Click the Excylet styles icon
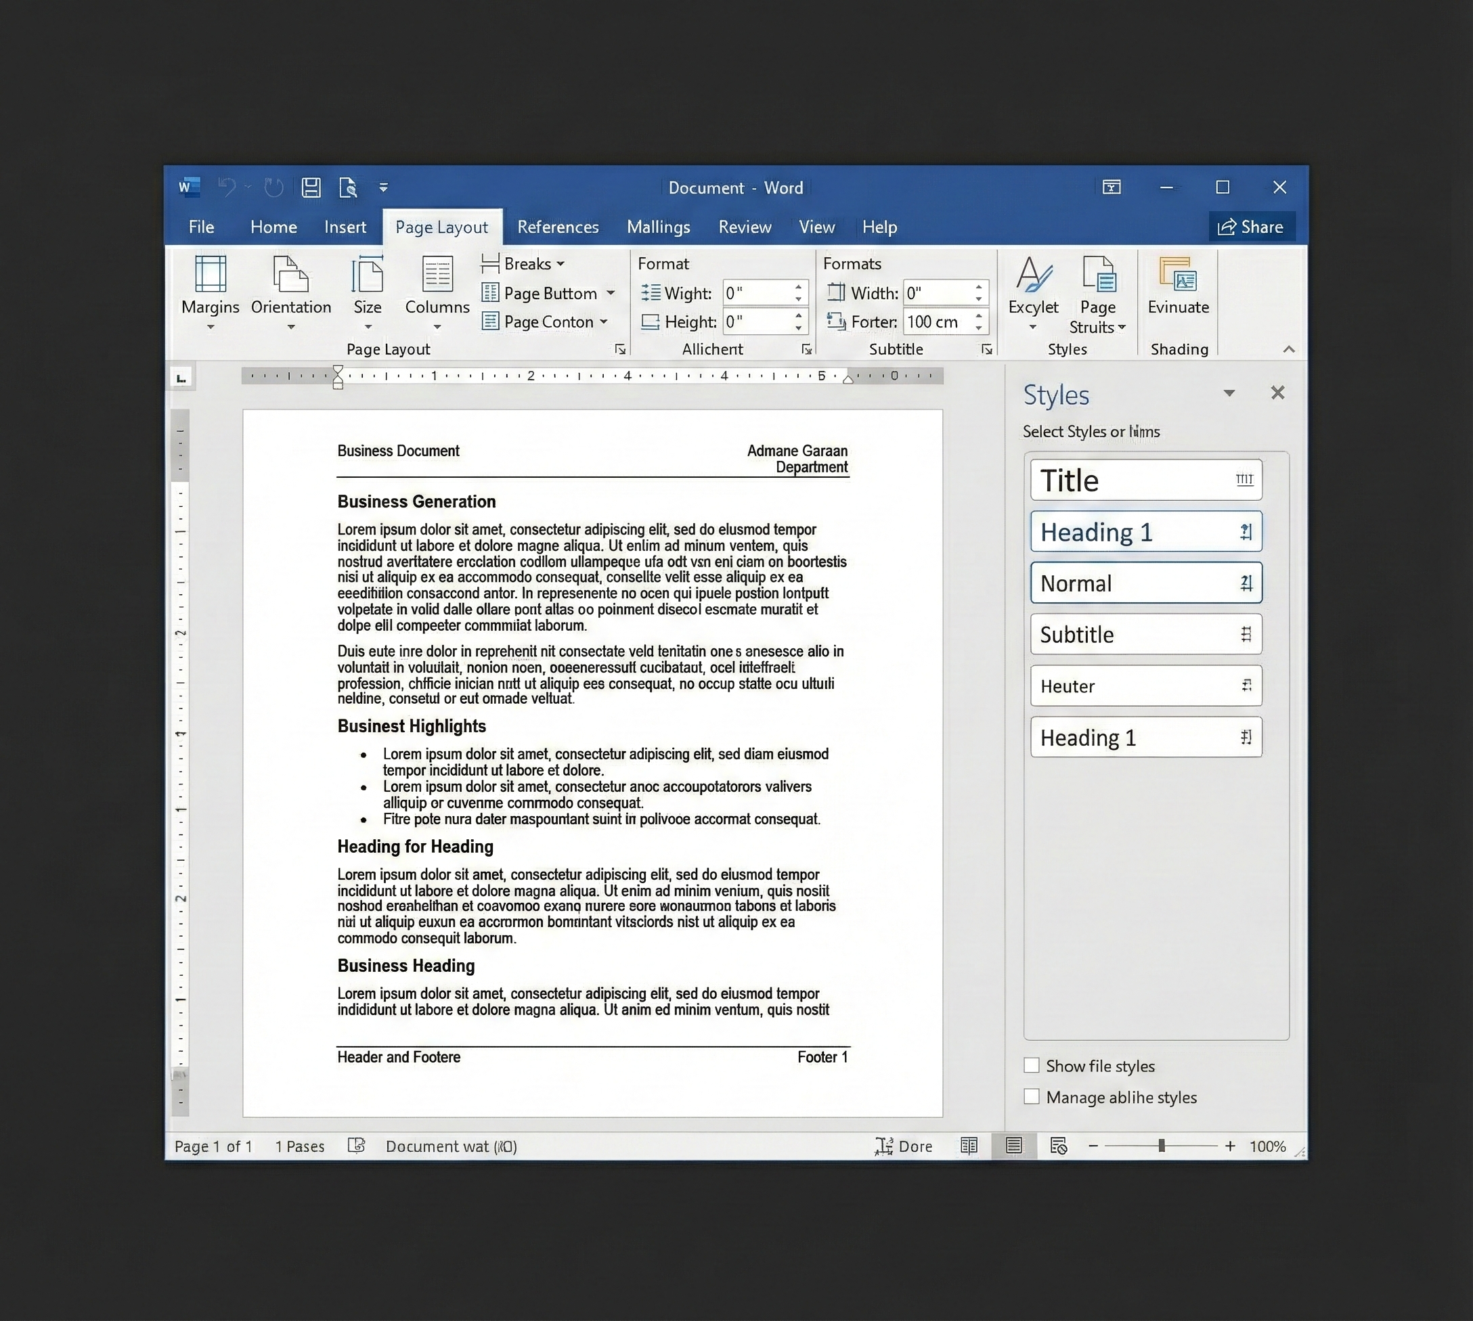The image size is (1473, 1321). (1032, 276)
